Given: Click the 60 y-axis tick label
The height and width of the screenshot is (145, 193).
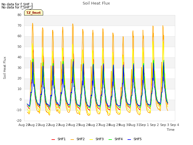Looking at the screenshot, I should point(19,36).
